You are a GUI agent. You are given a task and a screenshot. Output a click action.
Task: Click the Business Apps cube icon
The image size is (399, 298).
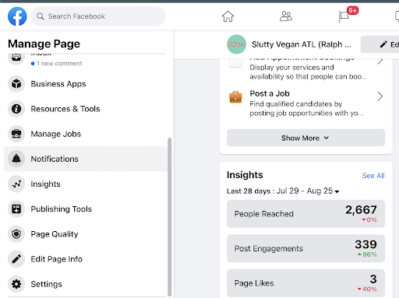[x=16, y=84]
